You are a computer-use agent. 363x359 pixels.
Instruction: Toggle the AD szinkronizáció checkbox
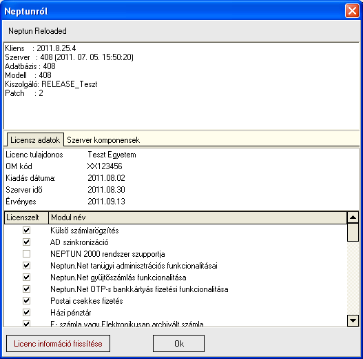26,242
